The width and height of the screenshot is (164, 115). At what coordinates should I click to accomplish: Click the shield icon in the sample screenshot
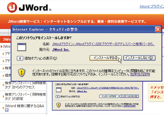tap(59, 105)
